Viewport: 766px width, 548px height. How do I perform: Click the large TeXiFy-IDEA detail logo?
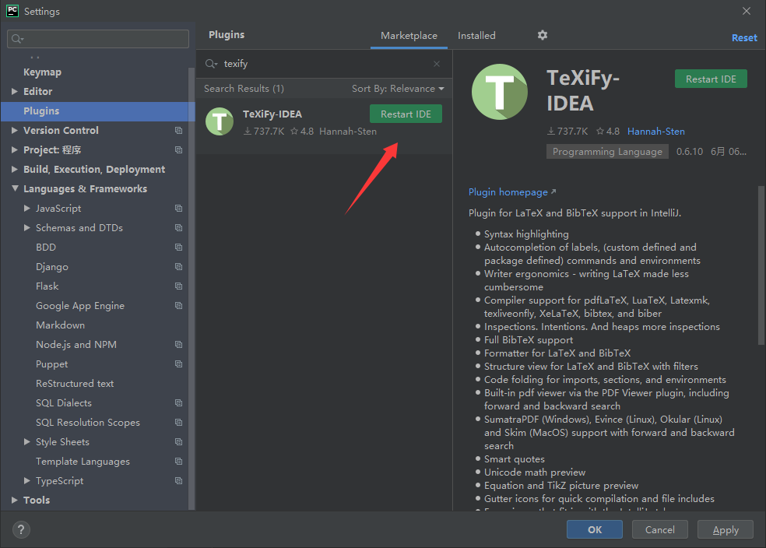tap(499, 92)
